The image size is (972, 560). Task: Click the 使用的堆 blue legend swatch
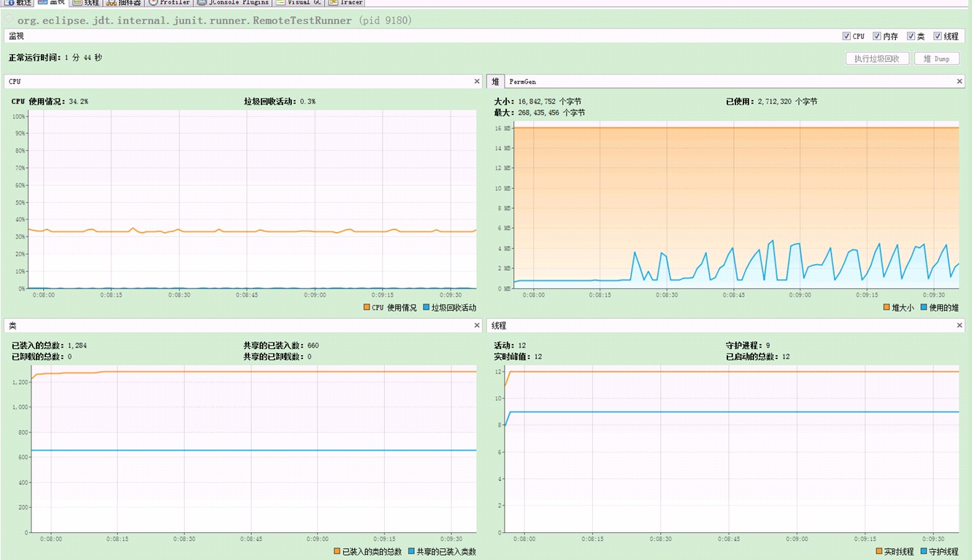925,307
